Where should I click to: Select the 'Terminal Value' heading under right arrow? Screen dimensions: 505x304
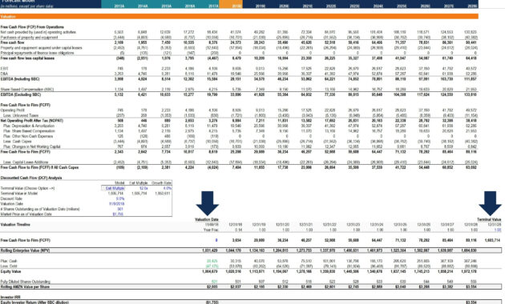coord(489,219)
